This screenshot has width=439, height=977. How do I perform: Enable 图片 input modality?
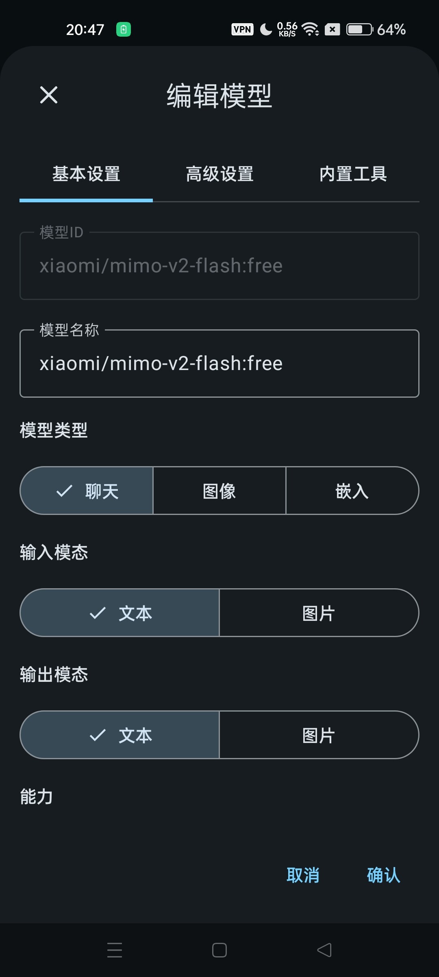(x=319, y=613)
